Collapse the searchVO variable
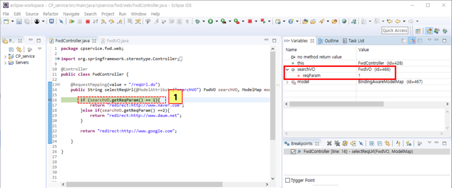452x188 pixels. click(287, 69)
